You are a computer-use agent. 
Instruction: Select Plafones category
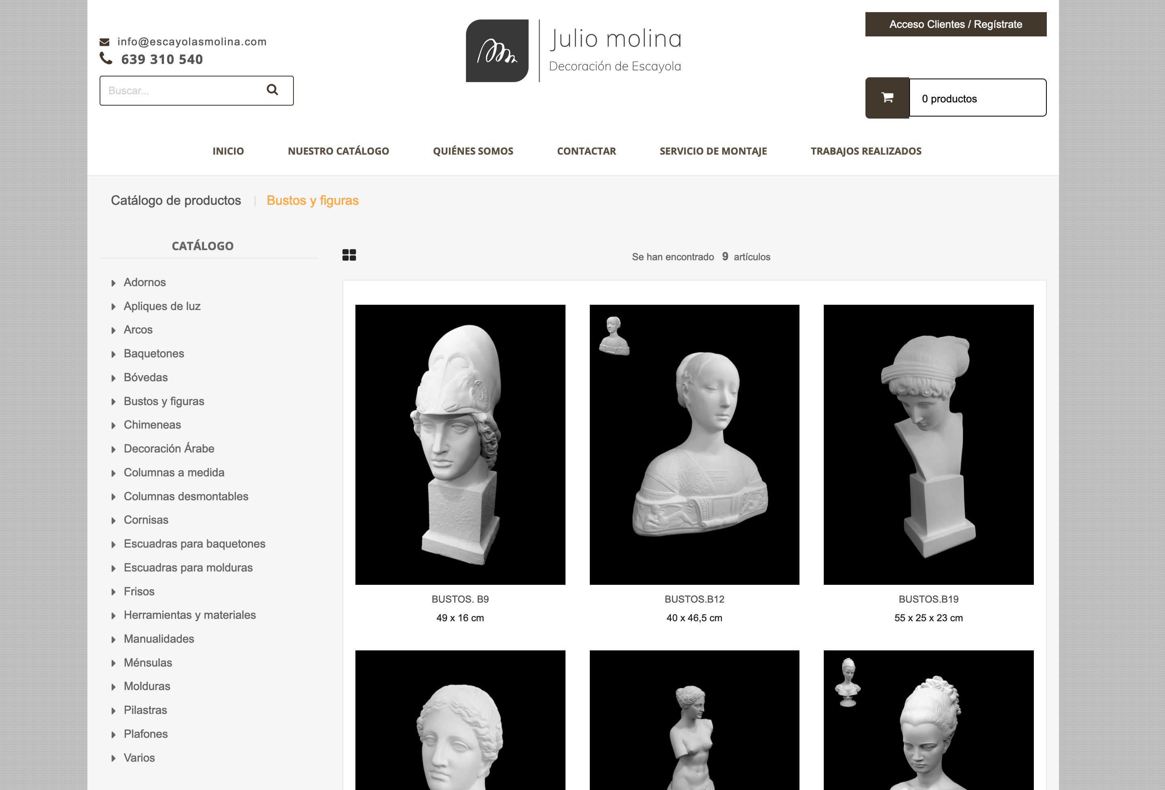146,734
